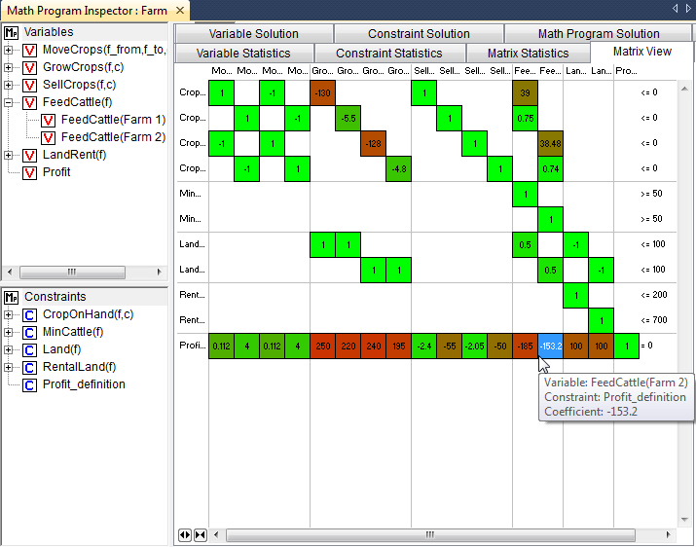Click the matrix vertical scroll up arrow
Viewport: 696px width, 547px height.
685,89
